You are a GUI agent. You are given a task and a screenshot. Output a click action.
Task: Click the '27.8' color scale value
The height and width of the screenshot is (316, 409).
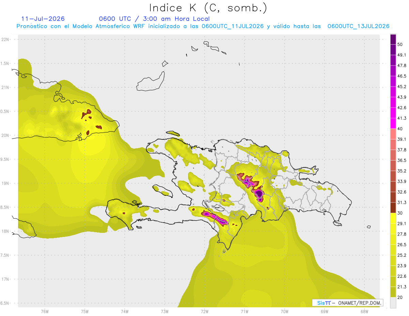click(x=402, y=234)
